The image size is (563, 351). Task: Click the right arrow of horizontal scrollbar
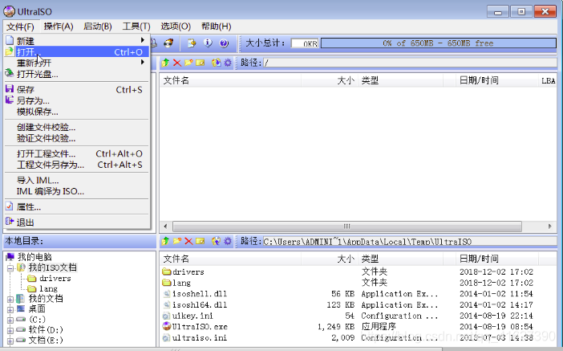click(549, 227)
